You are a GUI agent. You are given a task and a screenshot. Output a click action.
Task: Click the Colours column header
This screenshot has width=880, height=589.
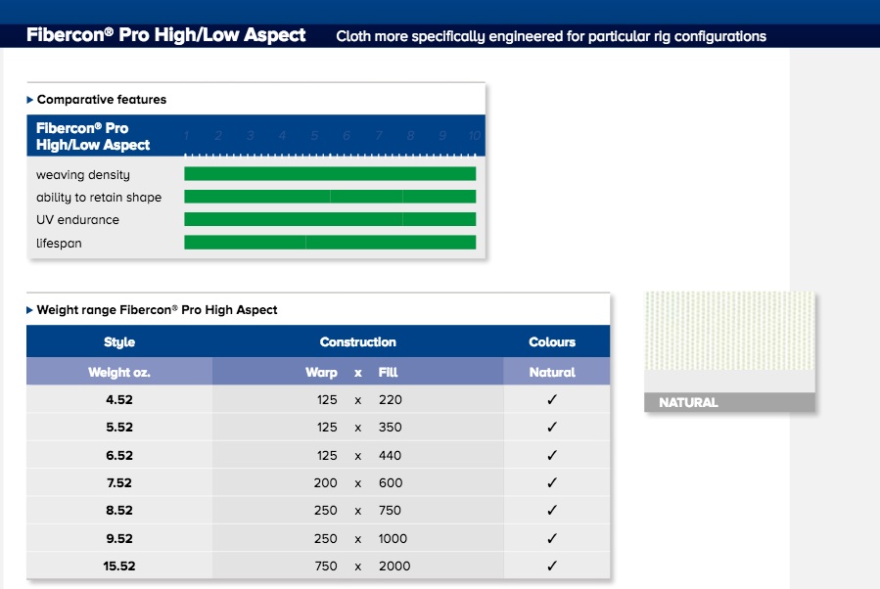pos(552,342)
